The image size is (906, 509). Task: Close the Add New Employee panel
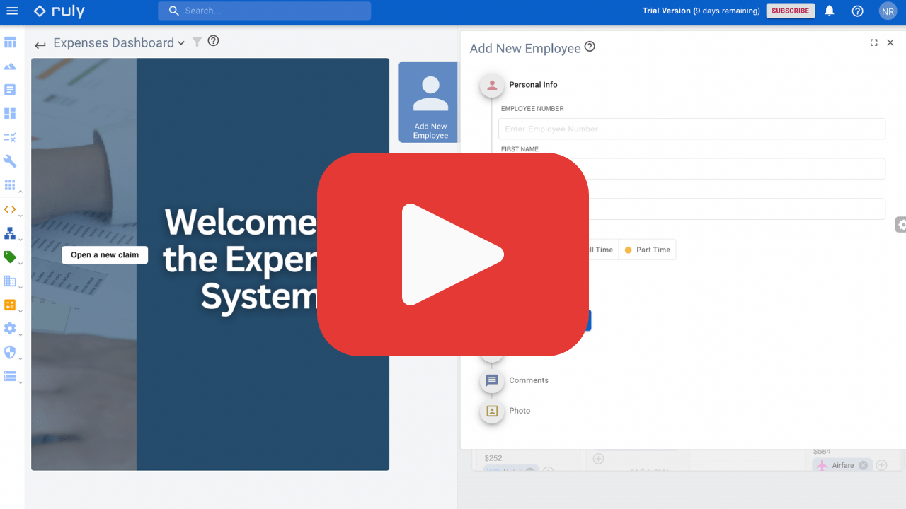tap(890, 42)
